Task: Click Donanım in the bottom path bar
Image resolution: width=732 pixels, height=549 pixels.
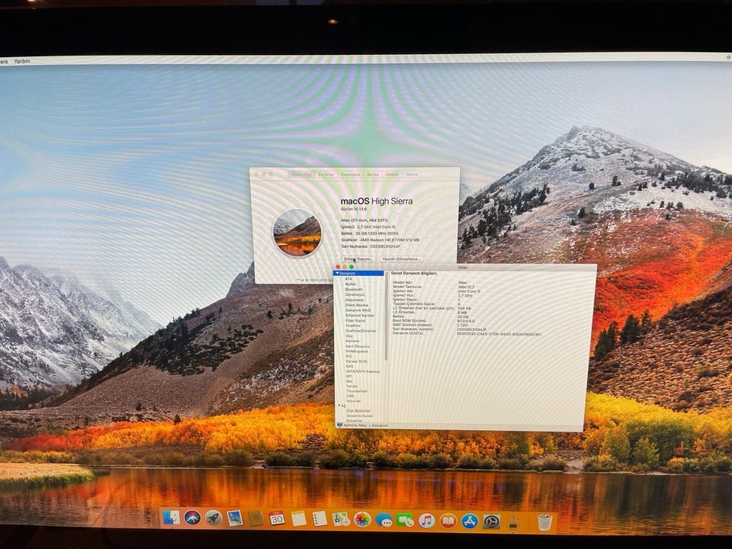Action: [380, 425]
